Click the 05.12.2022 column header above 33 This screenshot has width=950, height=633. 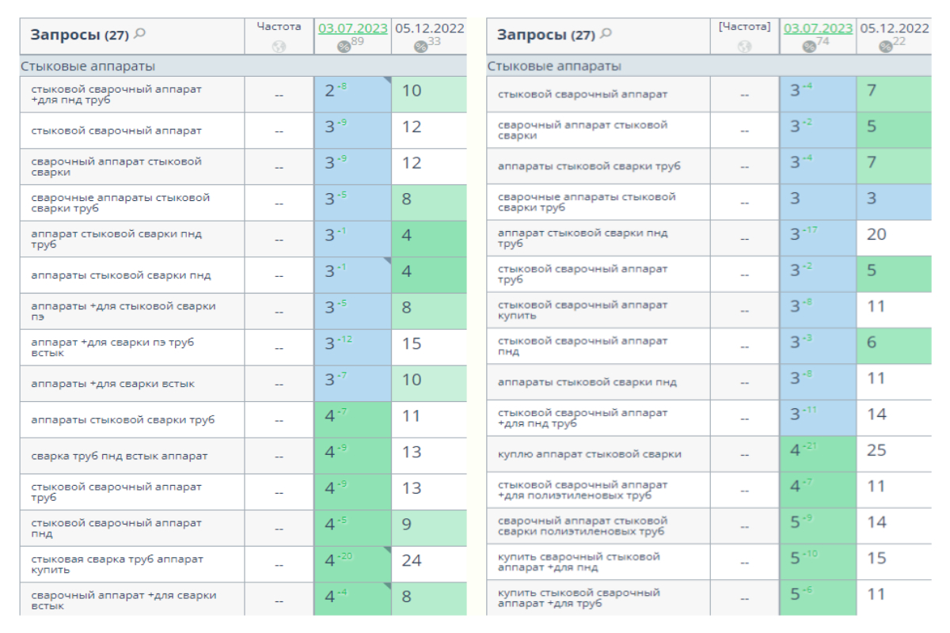click(429, 28)
